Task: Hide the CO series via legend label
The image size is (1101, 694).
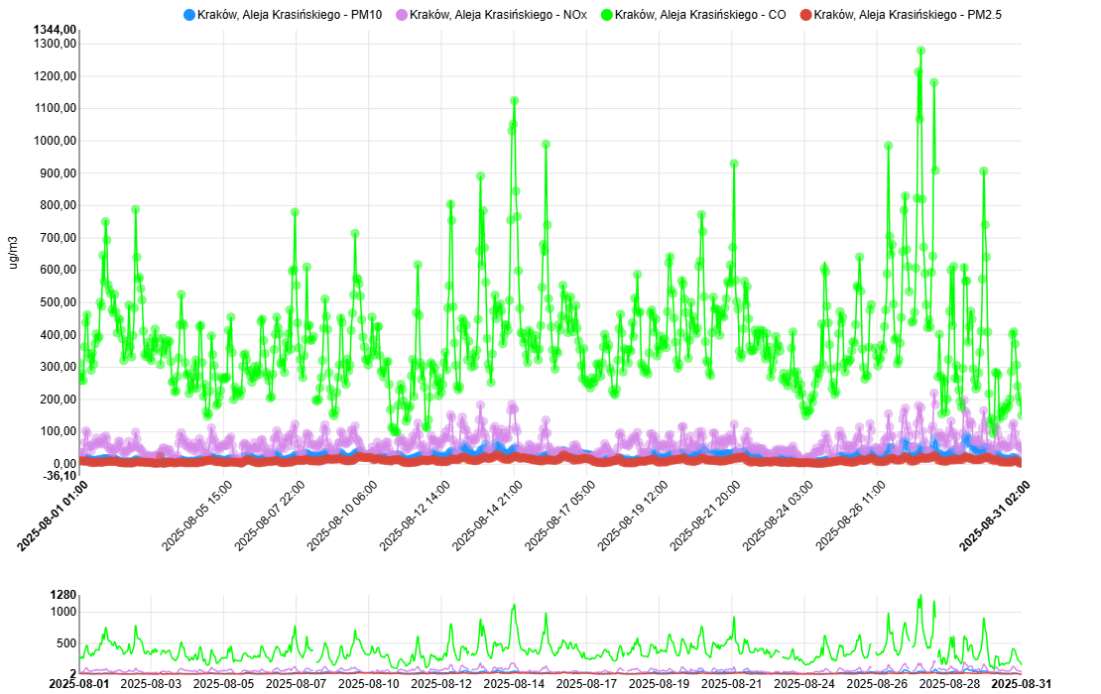Action: click(700, 15)
